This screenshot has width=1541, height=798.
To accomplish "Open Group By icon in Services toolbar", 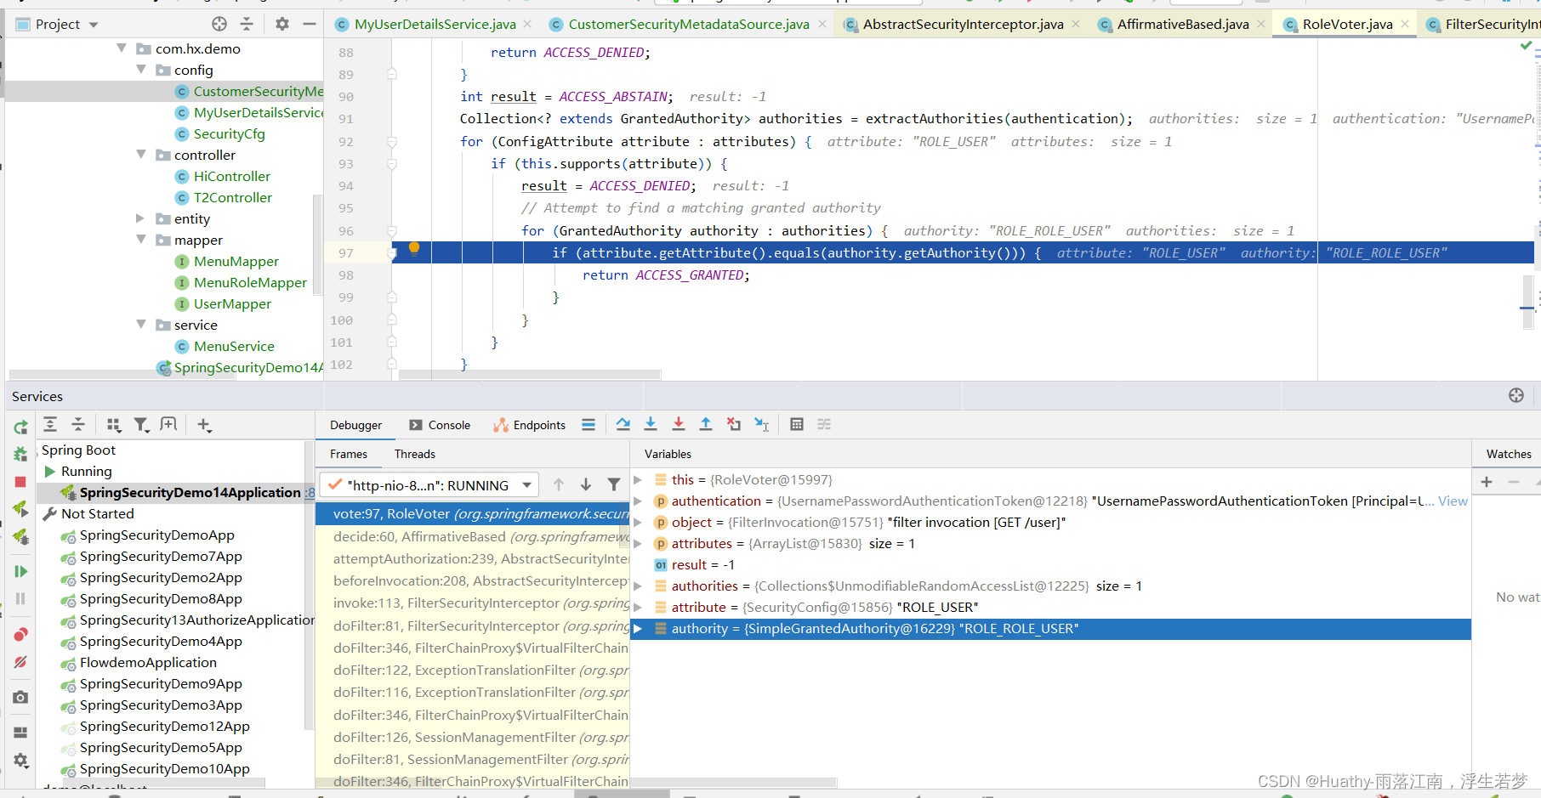I will [113, 424].
